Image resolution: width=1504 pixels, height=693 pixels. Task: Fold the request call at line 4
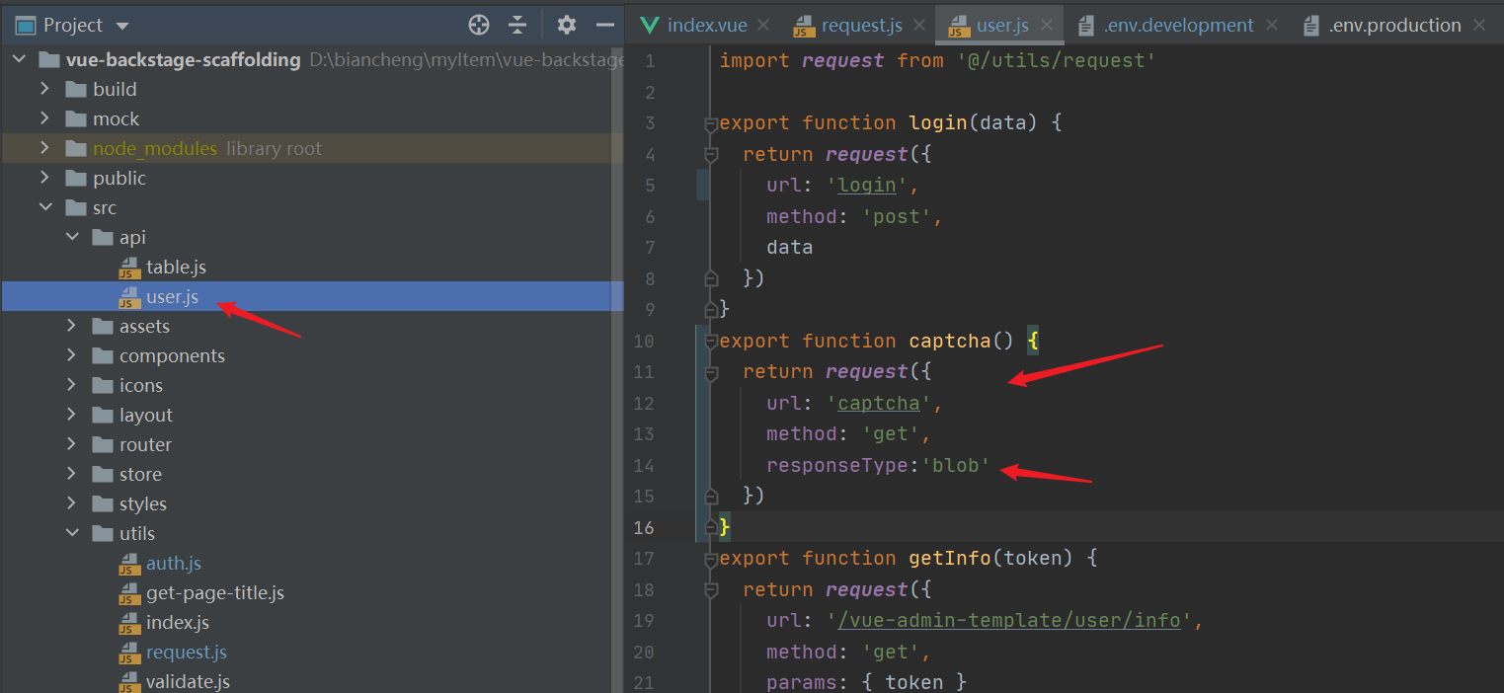pyautogui.click(x=710, y=155)
